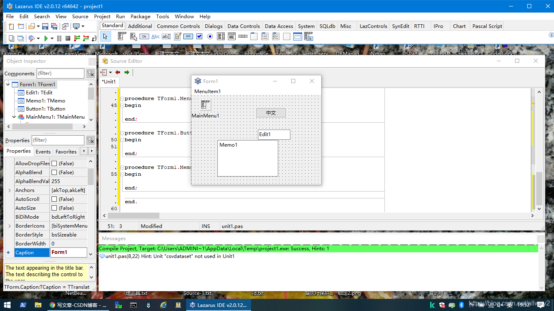Click the Save All icon
The width and height of the screenshot is (554, 311).
click(x=54, y=26)
